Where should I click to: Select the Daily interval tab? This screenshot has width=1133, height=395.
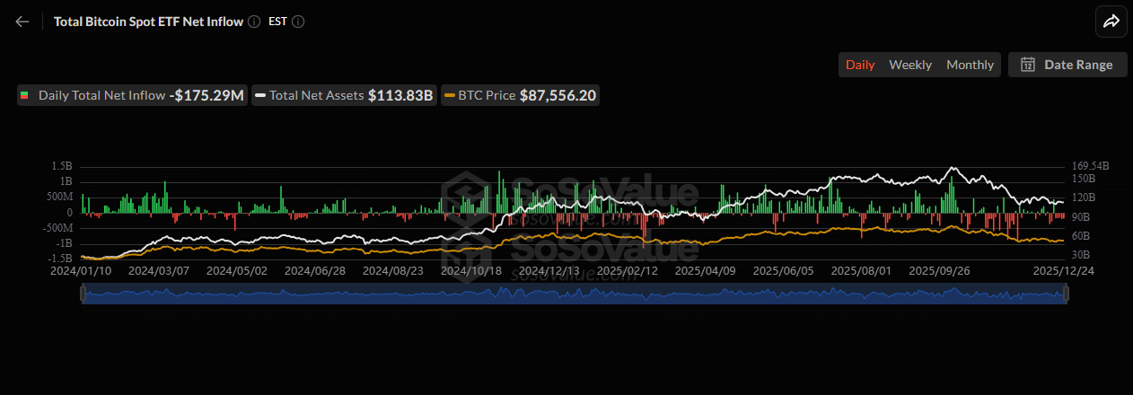pos(860,65)
